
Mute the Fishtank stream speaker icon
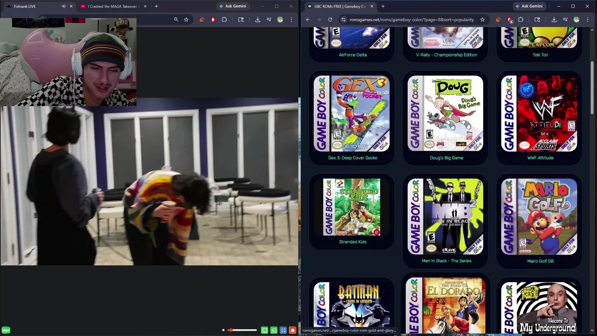pos(223,330)
